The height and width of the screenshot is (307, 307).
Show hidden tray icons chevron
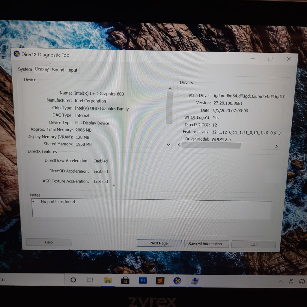(280, 282)
